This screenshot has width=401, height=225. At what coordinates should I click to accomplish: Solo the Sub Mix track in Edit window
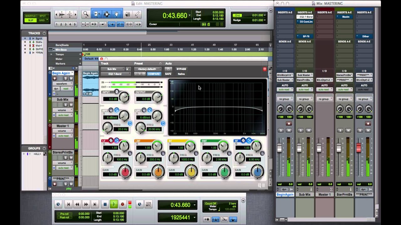[x=66, y=105]
